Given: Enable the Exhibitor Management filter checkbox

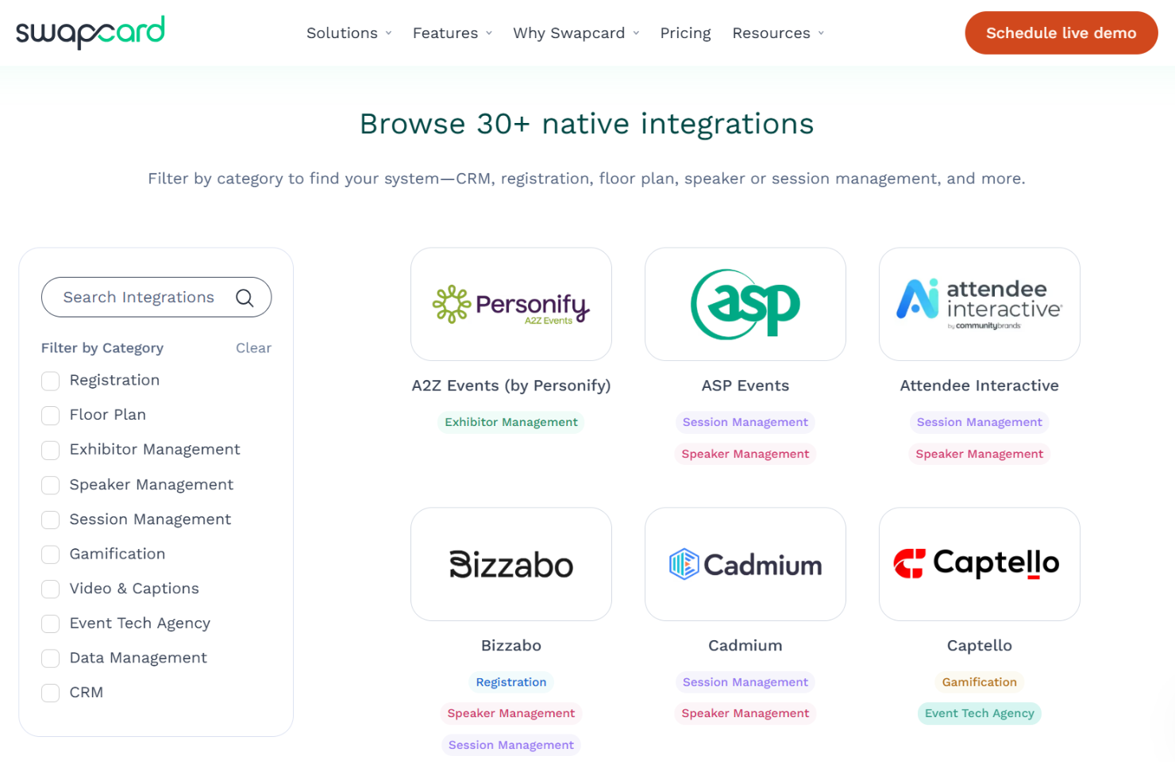Looking at the screenshot, I should 51,450.
